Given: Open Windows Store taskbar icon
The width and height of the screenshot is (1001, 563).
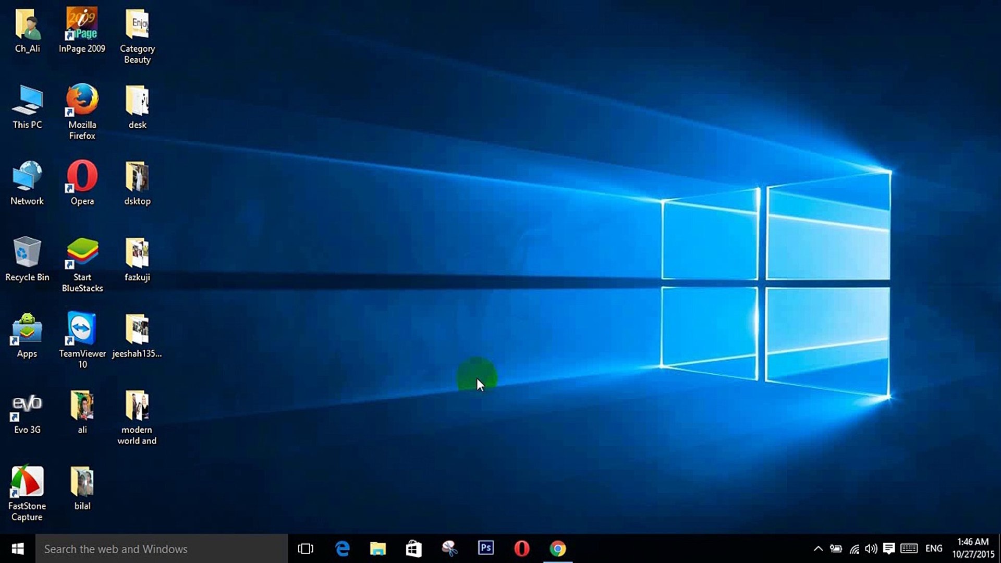Looking at the screenshot, I should pos(413,548).
